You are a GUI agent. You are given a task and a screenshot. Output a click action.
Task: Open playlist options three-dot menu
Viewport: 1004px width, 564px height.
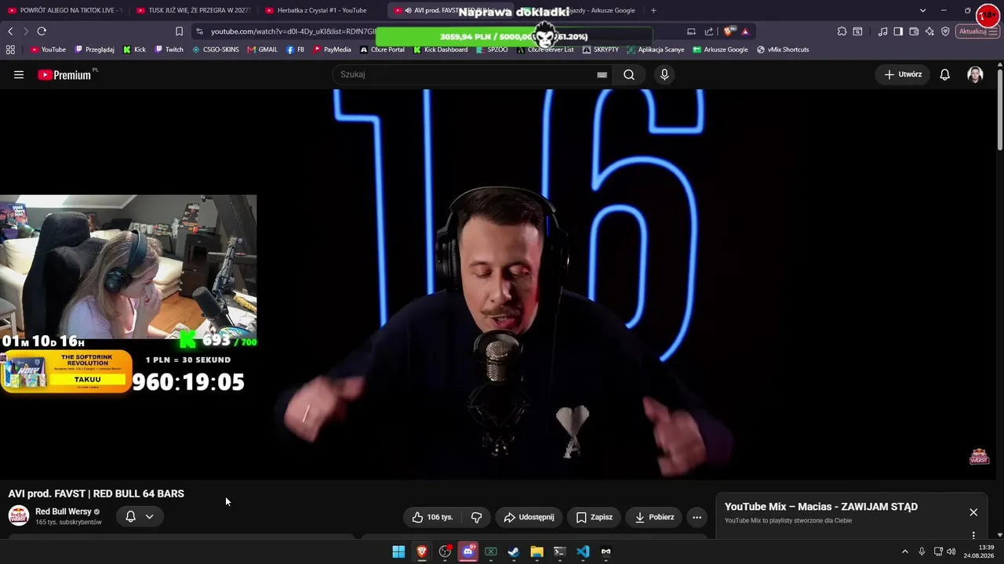(x=973, y=535)
